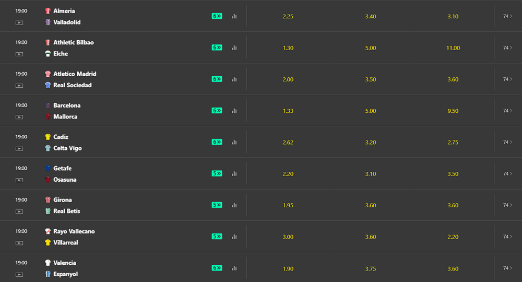Click live stream icon for Athletic Bilbao match
This screenshot has height=282, width=522.
click(19, 54)
